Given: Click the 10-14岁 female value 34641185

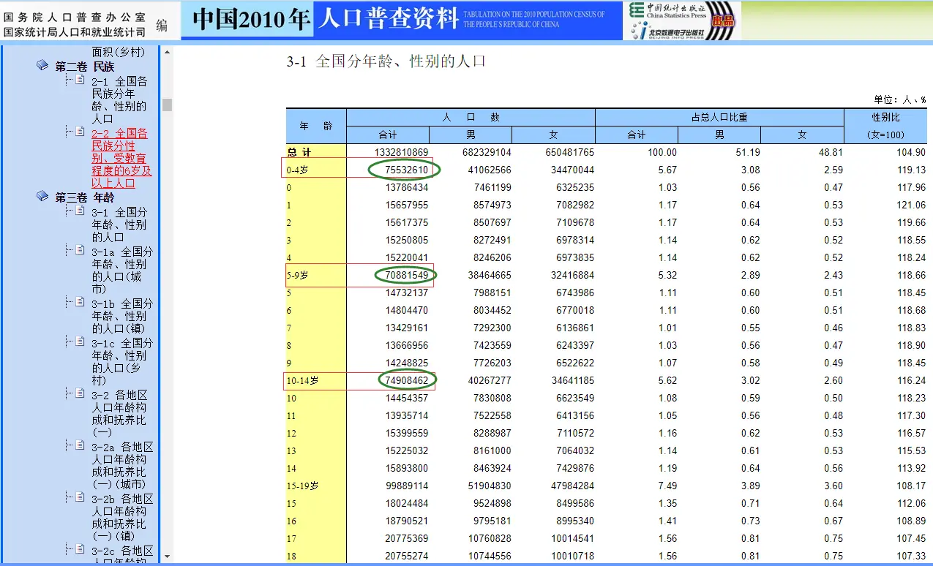Looking at the screenshot, I should coord(572,380).
